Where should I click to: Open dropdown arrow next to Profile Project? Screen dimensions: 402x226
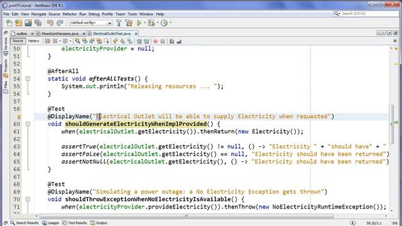point(170,23)
